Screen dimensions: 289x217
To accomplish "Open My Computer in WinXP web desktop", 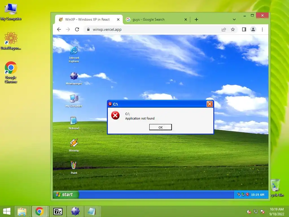I will (x=74, y=101).
